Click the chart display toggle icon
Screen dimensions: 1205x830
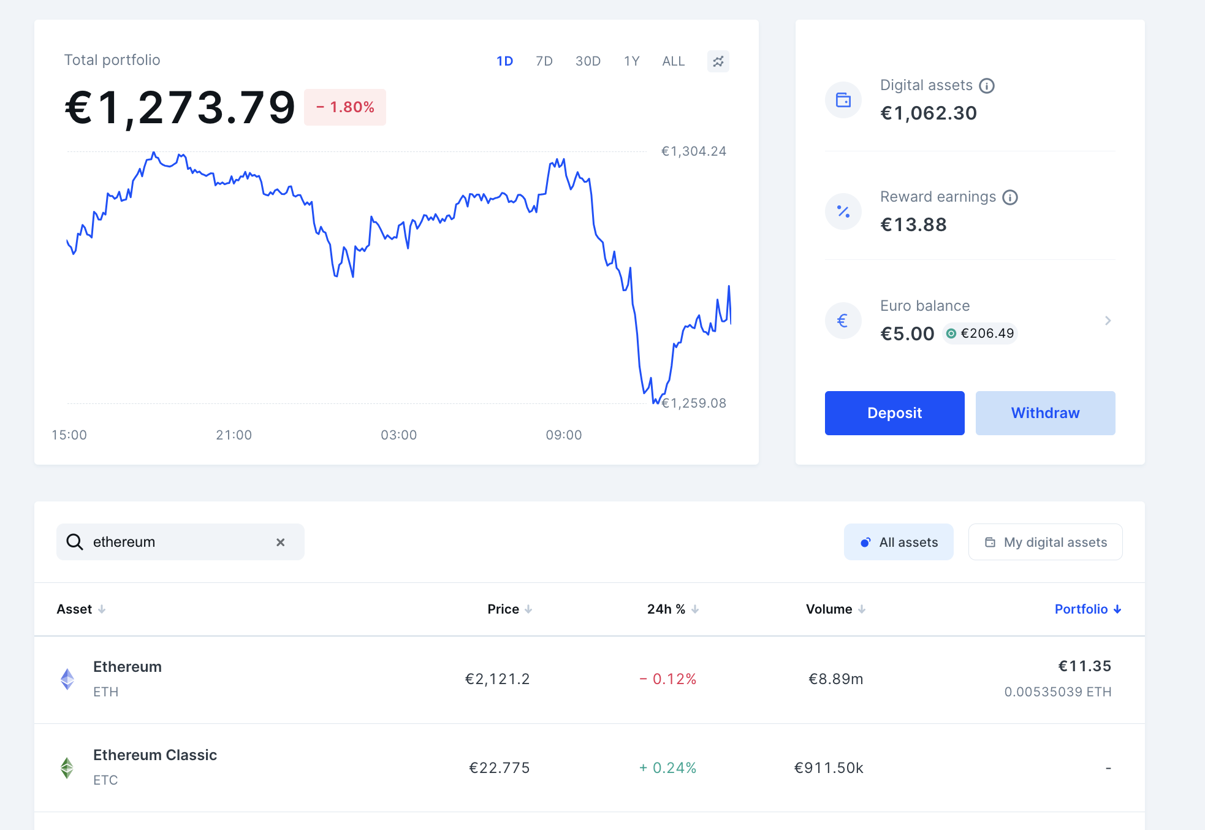point(718,61)
